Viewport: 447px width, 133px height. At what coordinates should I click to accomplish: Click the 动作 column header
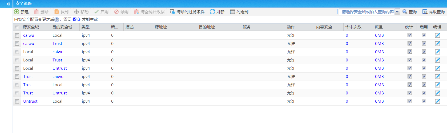299,27
